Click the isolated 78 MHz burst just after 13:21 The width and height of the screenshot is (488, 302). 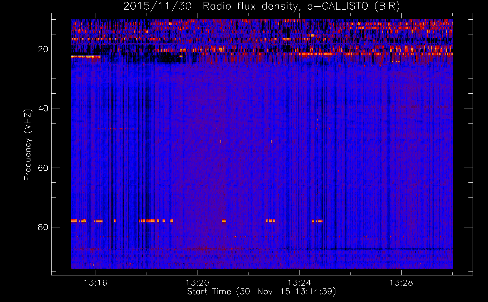(x=224, y=221)
